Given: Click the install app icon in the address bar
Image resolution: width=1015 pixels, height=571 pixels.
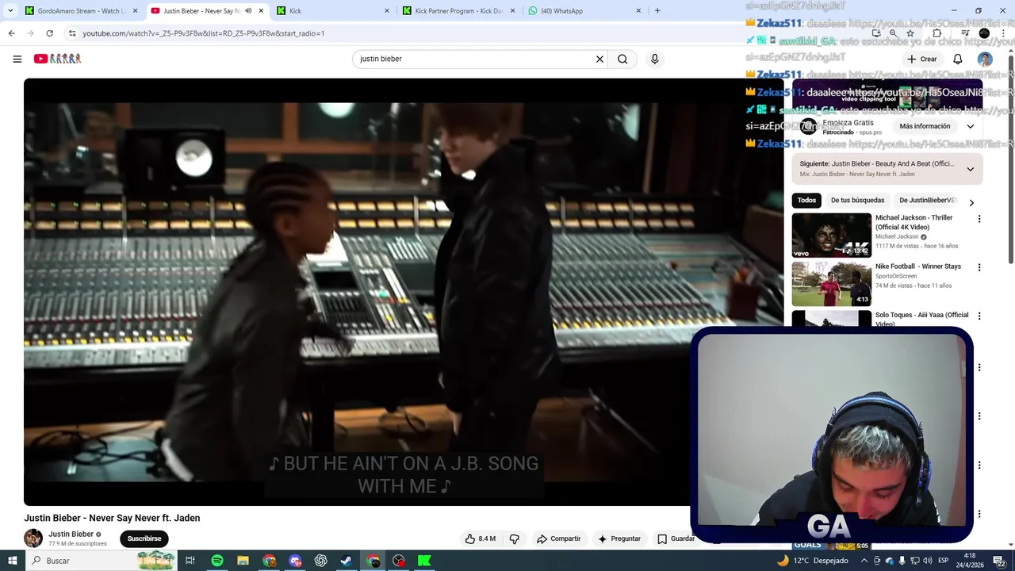Looking at the screenshot, I should click(876, 33).
